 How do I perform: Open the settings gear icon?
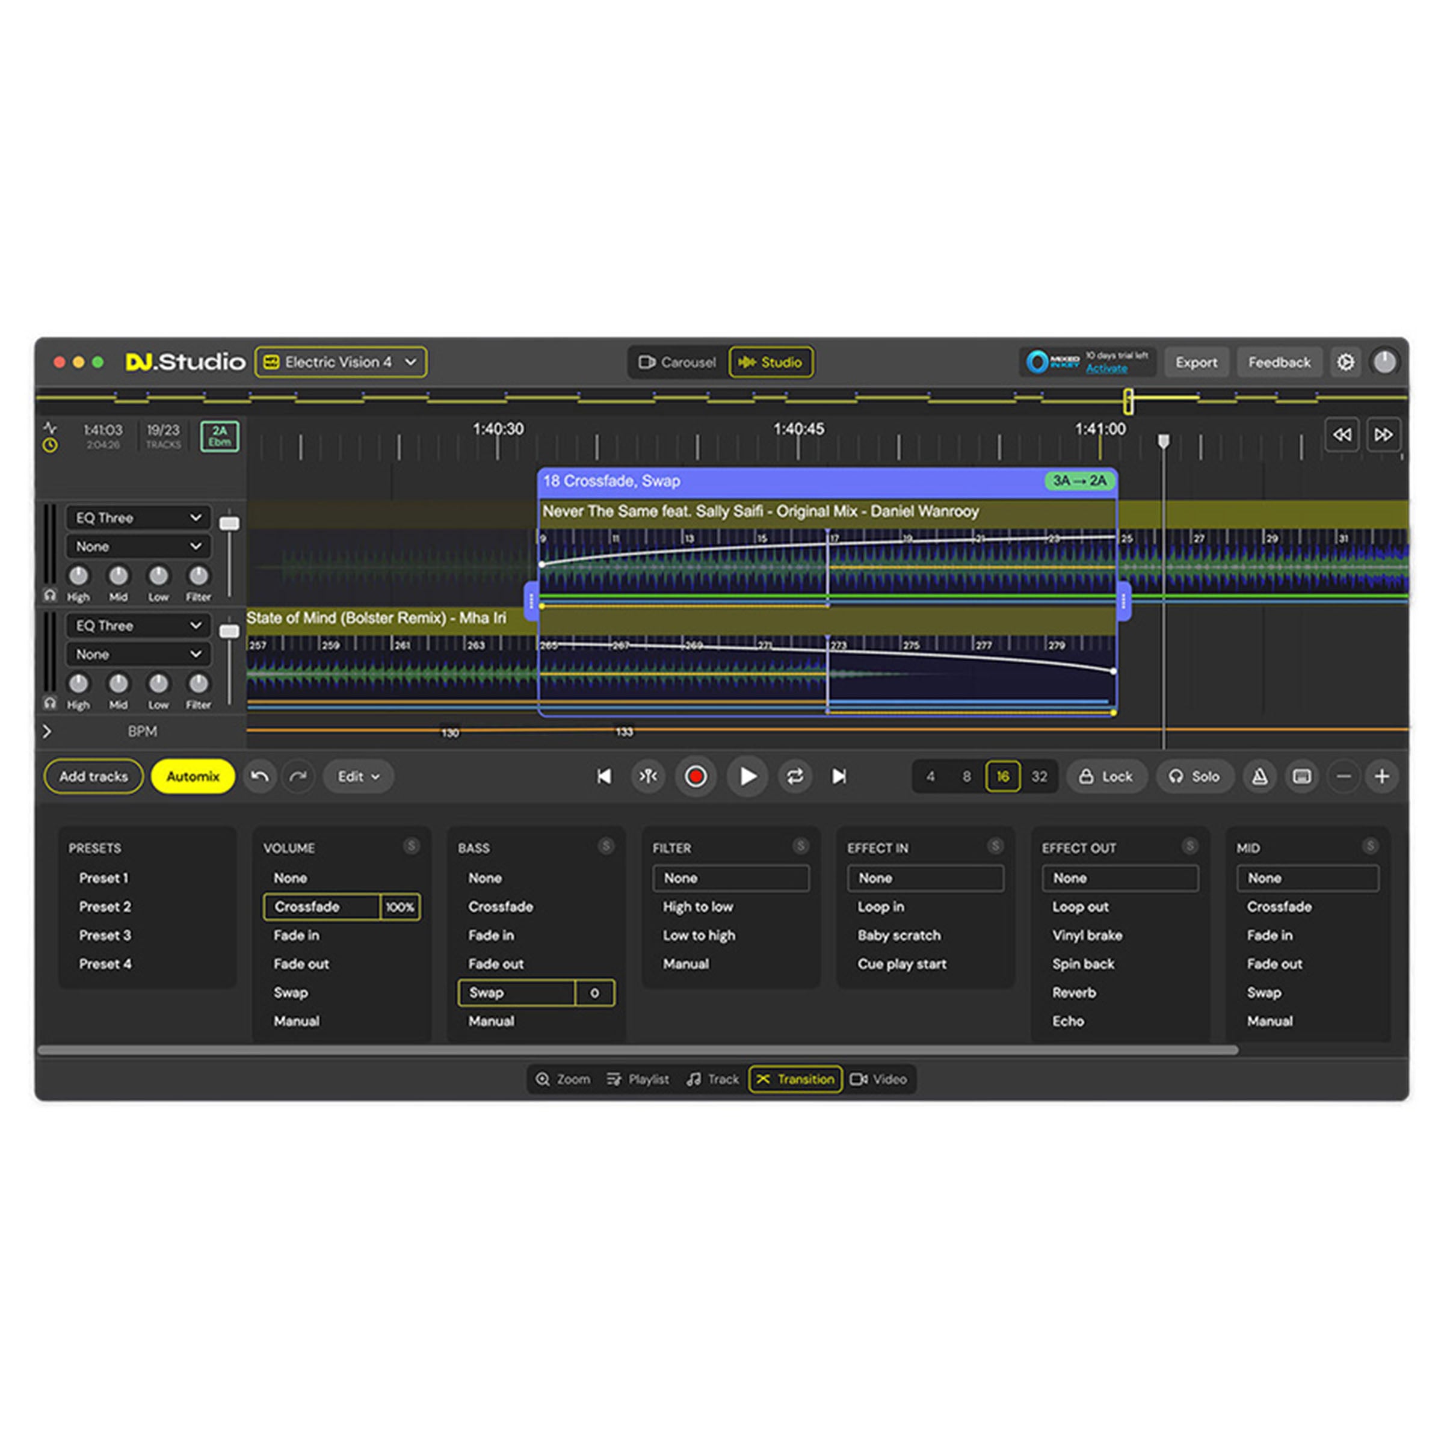(1345, 362)
